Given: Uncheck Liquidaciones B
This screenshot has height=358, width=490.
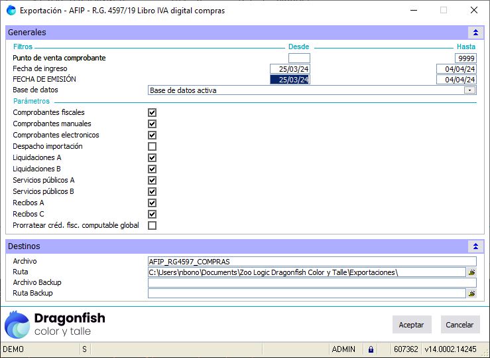Looking at the screenshot, I should click(x=153, y=169).
